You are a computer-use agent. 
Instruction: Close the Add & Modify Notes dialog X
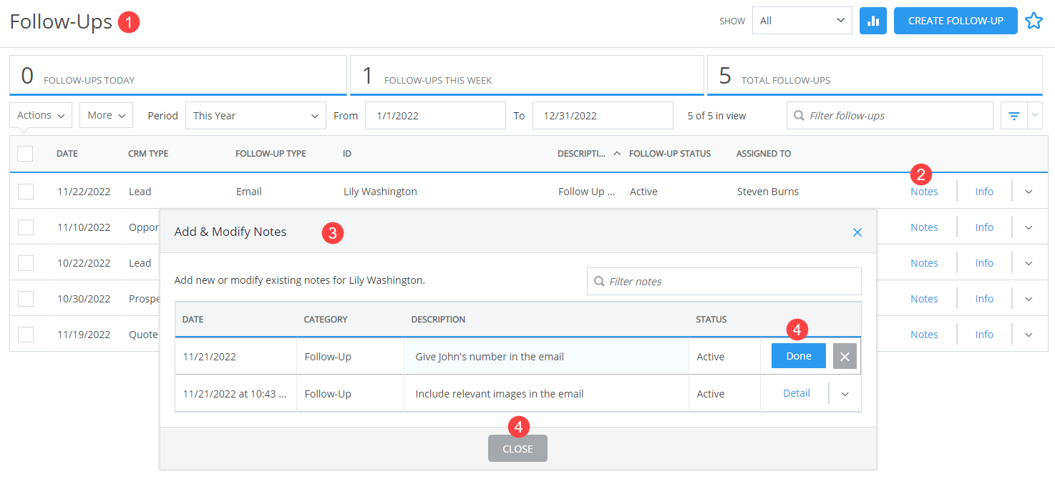[857, 232]
